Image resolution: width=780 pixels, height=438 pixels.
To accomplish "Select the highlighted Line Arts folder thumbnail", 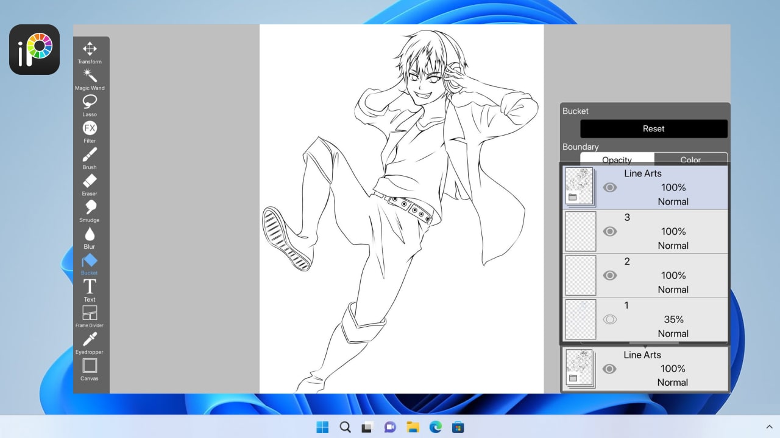I will pos(580,187).
